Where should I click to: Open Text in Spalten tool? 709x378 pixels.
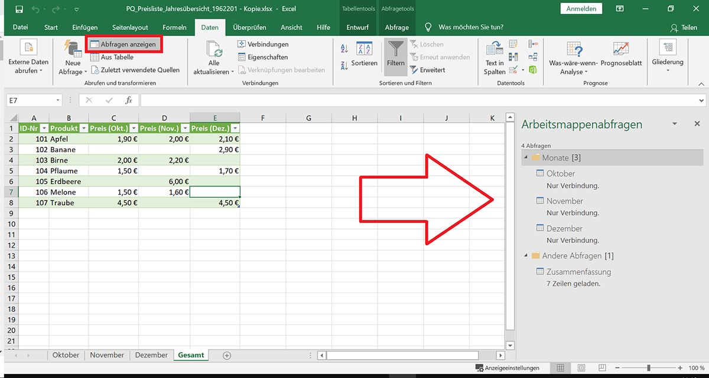click(x=495, y=58)
